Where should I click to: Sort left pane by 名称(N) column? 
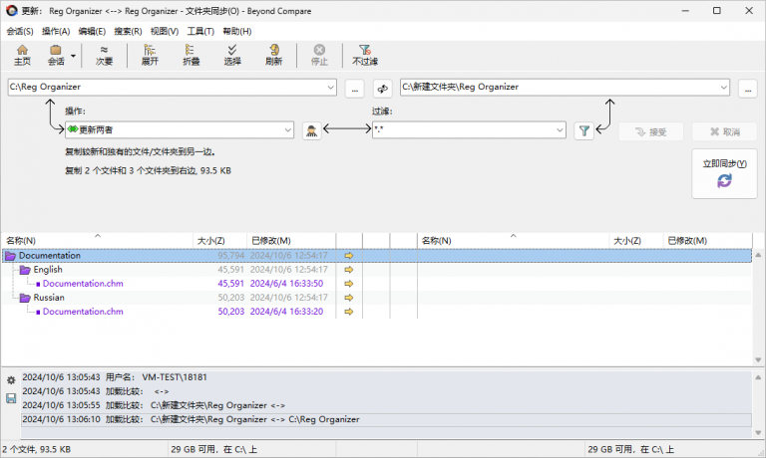click(97, 241)
